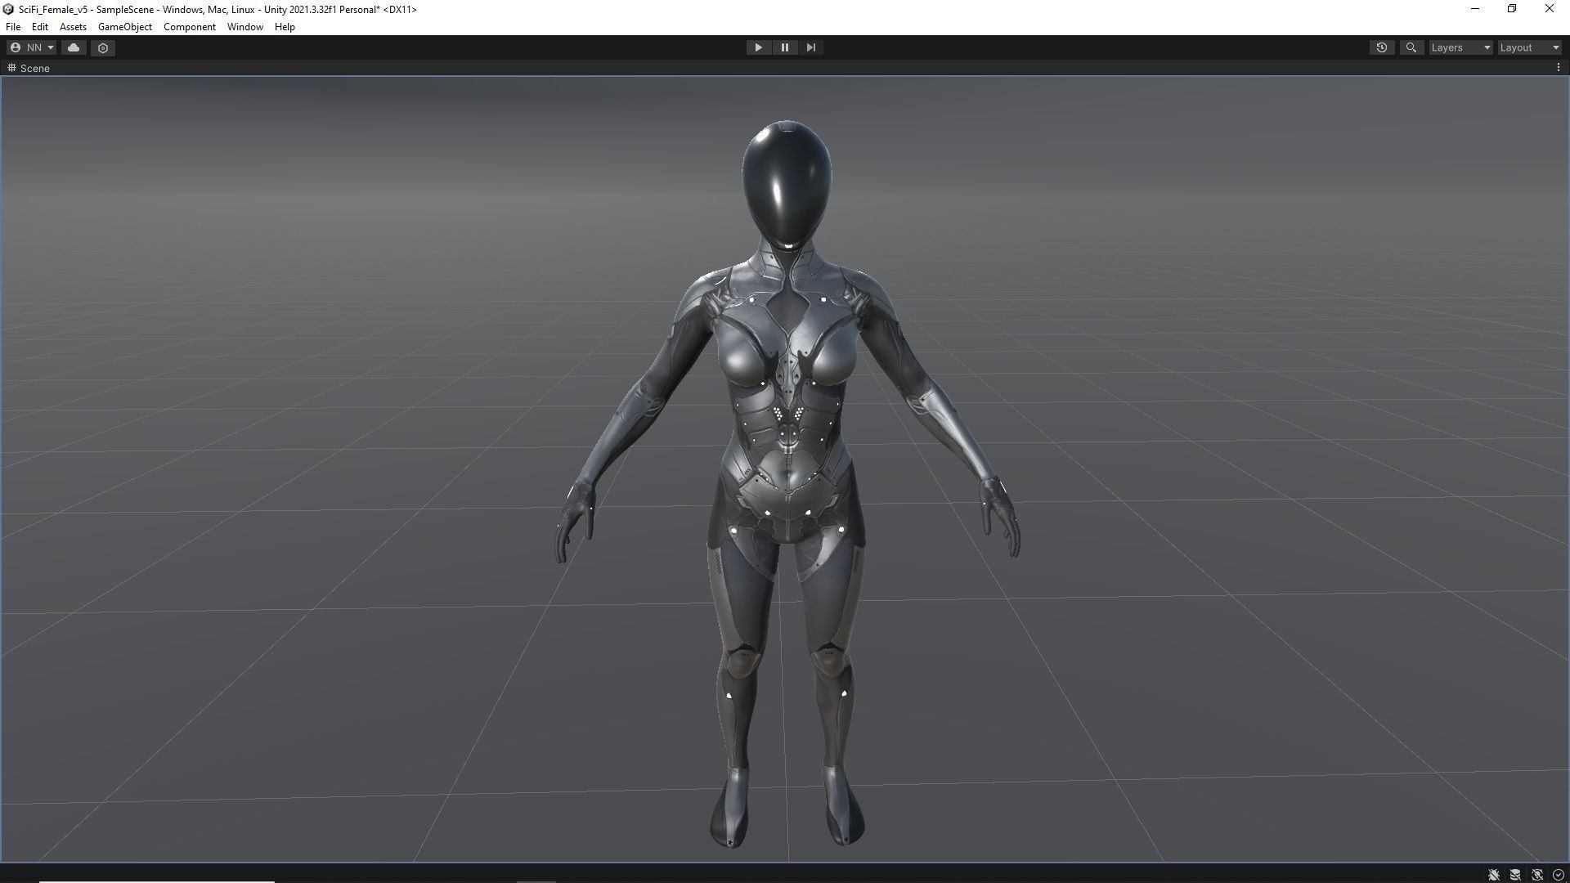Open the Edit menu
The height and width of the screenshot is (883, 1570).
click(x=39, y=27)
